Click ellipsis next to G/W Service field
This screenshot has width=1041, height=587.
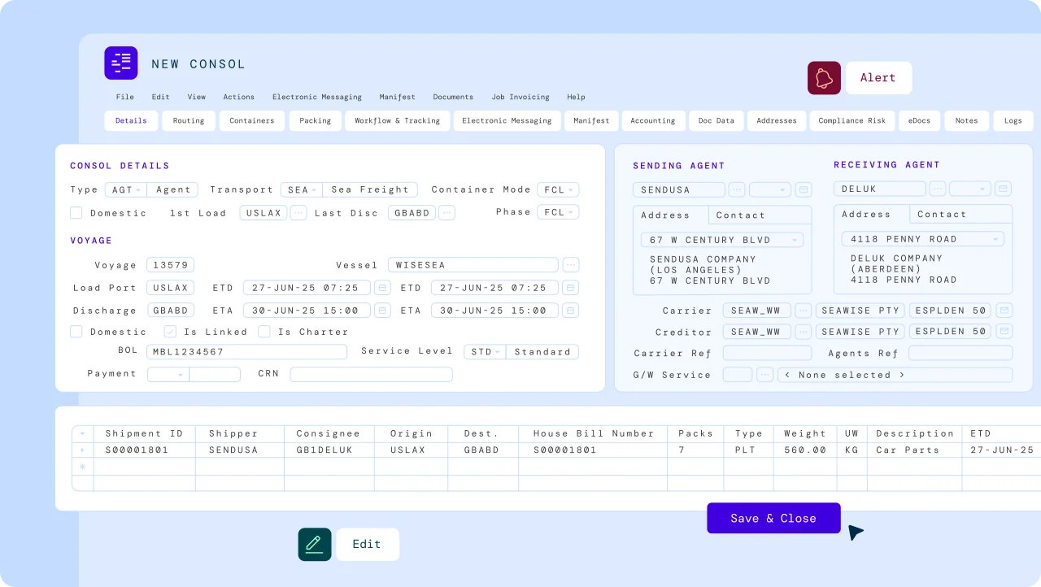tap(765, 375)
